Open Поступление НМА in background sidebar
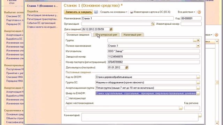This screenshot has height=125, width=223. pos(15,69)
